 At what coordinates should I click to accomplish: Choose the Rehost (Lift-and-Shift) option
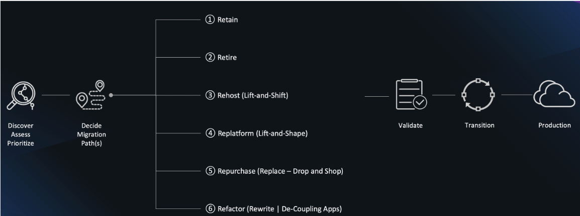coord(253,95)
